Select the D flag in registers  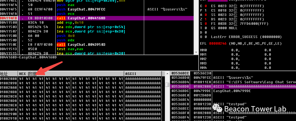(204, 32)
